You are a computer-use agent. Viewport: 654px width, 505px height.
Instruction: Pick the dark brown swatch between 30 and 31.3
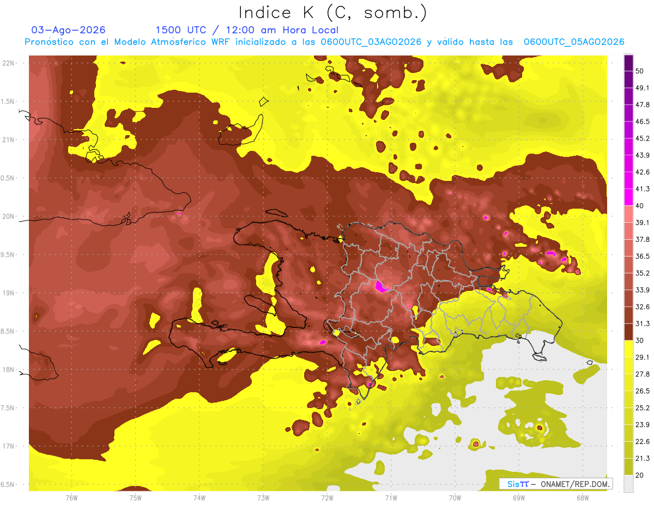coord(628,332)
